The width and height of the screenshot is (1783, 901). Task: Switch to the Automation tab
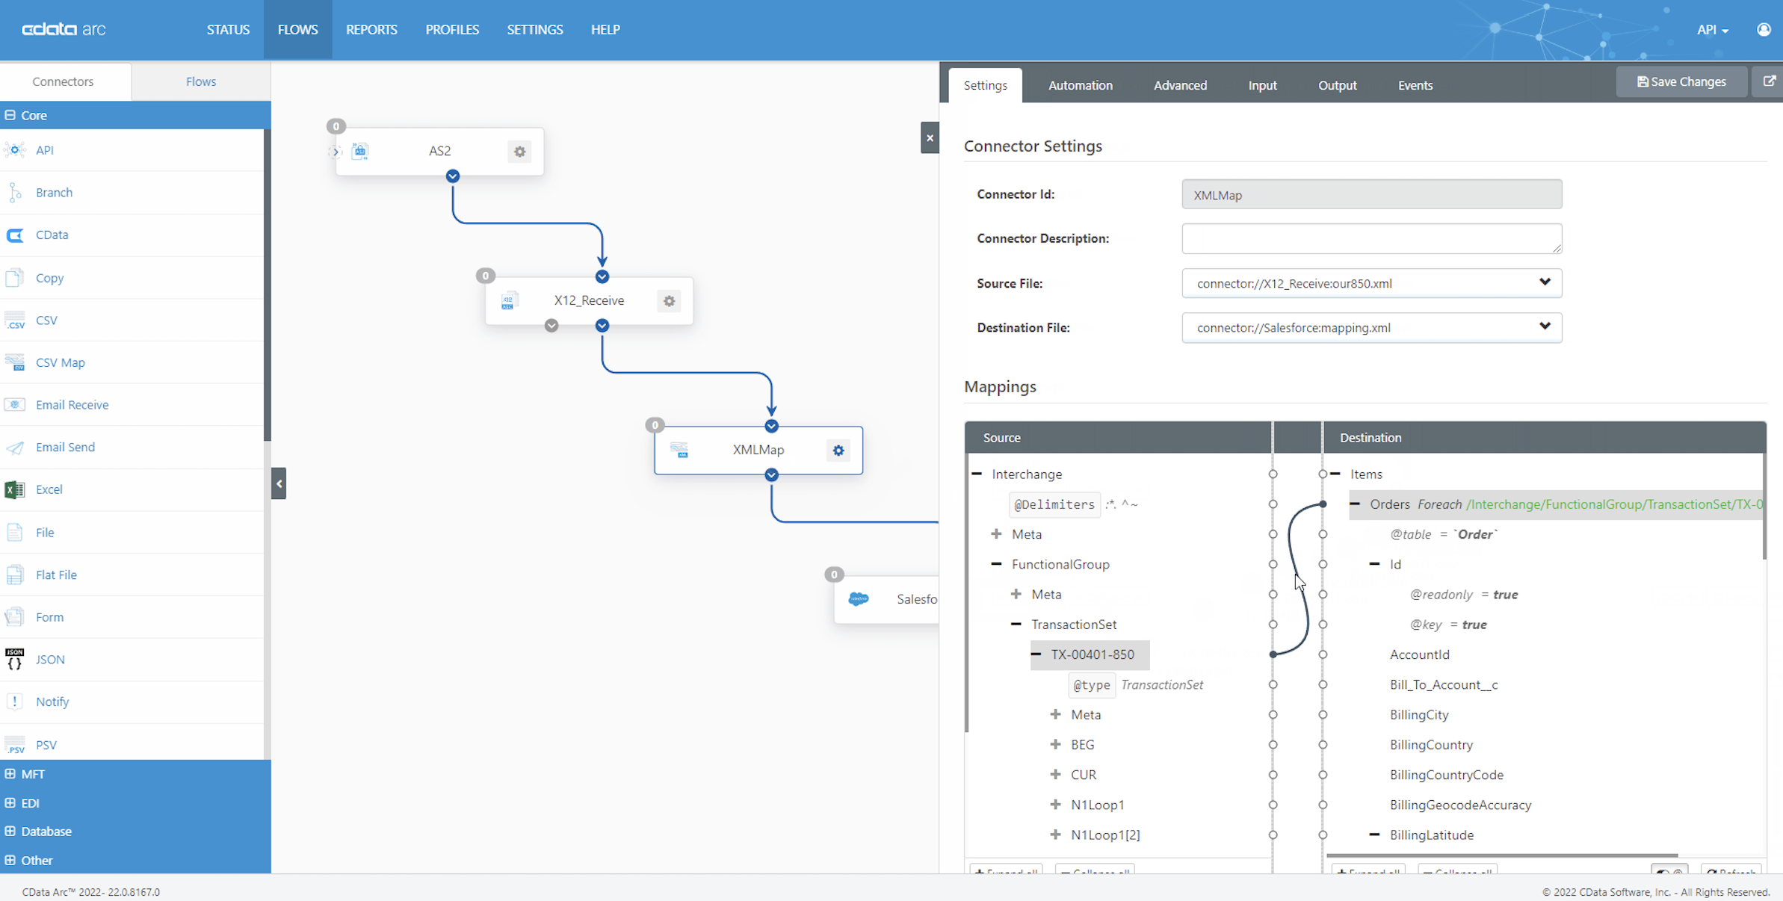point(1080,85)
